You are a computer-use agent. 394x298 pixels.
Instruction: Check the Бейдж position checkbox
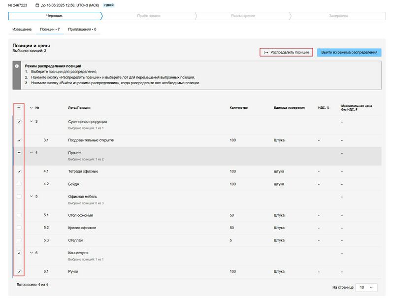19,184
